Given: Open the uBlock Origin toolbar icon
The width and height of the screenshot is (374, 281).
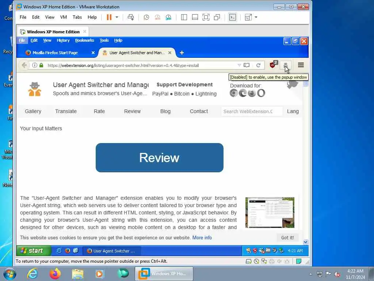Looking at the screenshot, I should [273, 64].
